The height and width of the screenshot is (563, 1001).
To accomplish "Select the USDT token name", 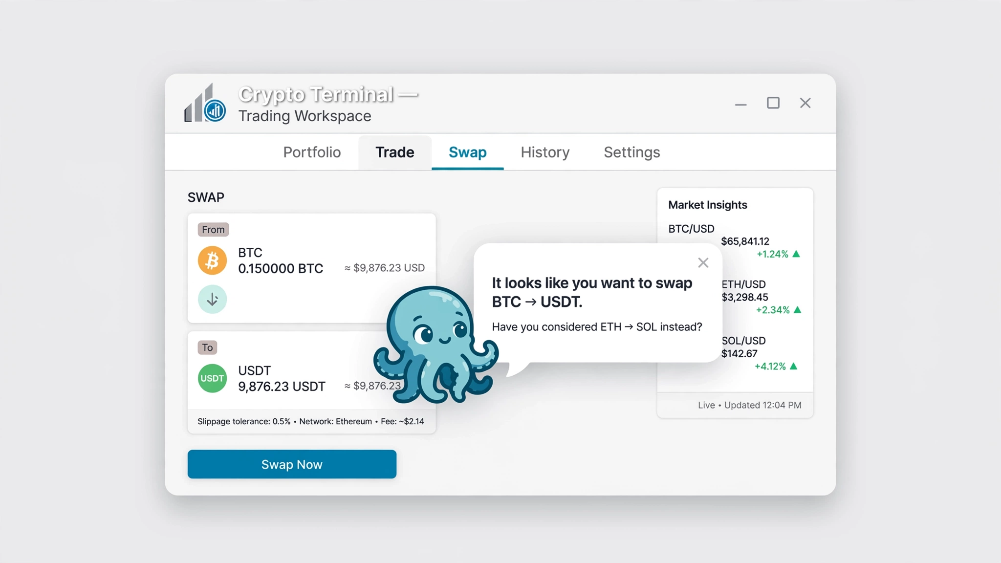I will pyautogui.click(x=254, y=370).
